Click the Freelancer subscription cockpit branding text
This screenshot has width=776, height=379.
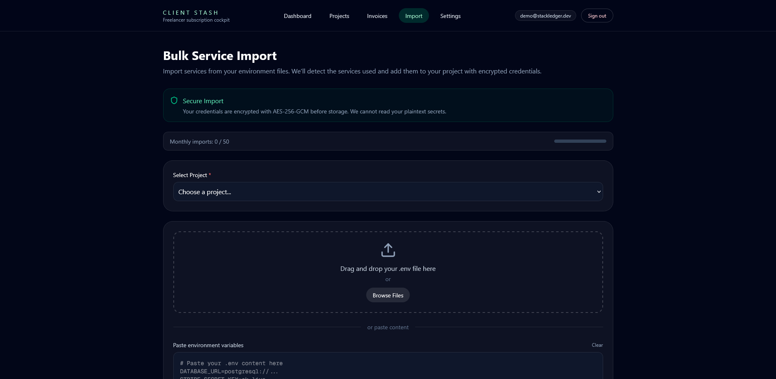pos(196,20)
